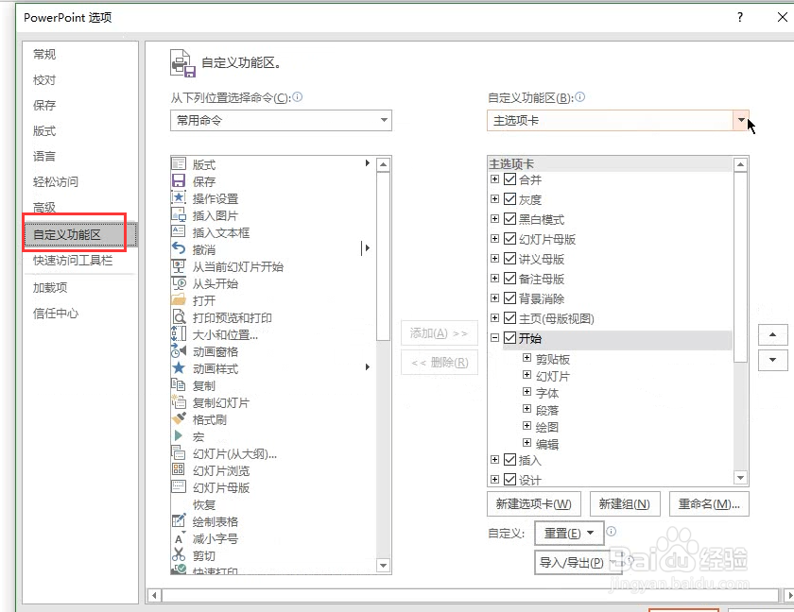Click the 复制 copy icon
This screenshot has width=794, height=612.
click(x=179, y=385)
